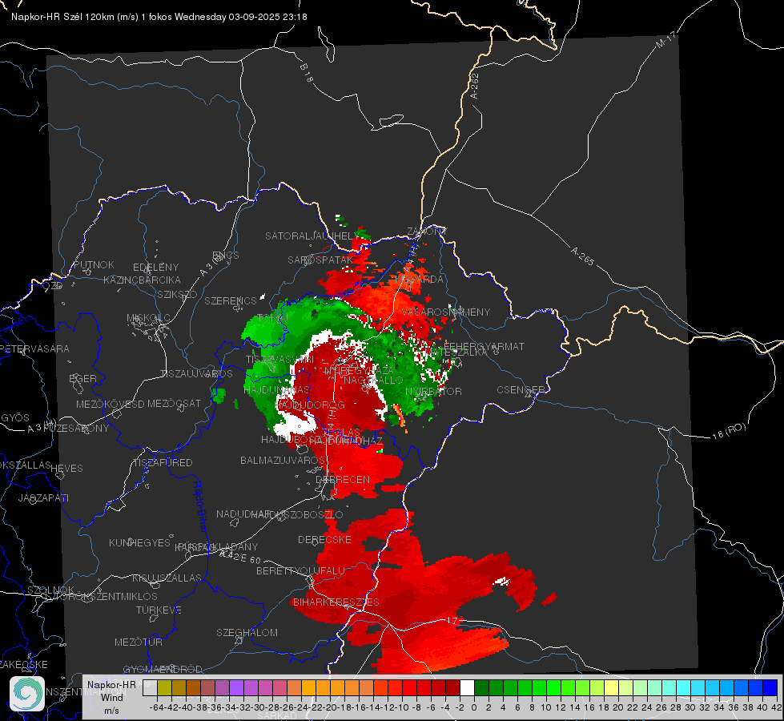Click the HAJDÚNÁNÁS town label
The image size is (784, 721).
tap(276, 389)
